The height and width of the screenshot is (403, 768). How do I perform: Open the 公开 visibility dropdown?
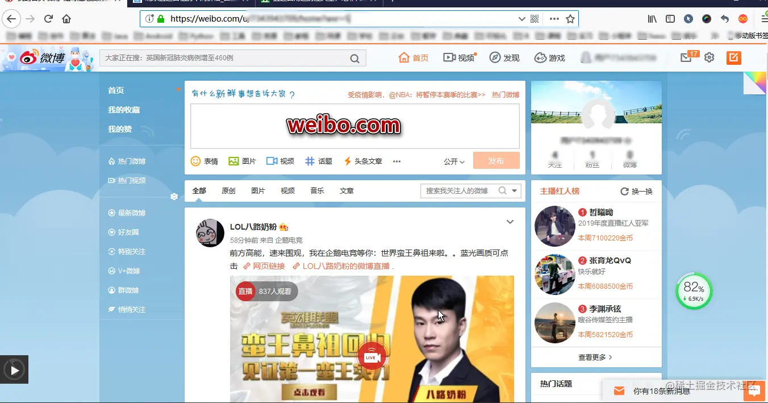click(454, 161)
